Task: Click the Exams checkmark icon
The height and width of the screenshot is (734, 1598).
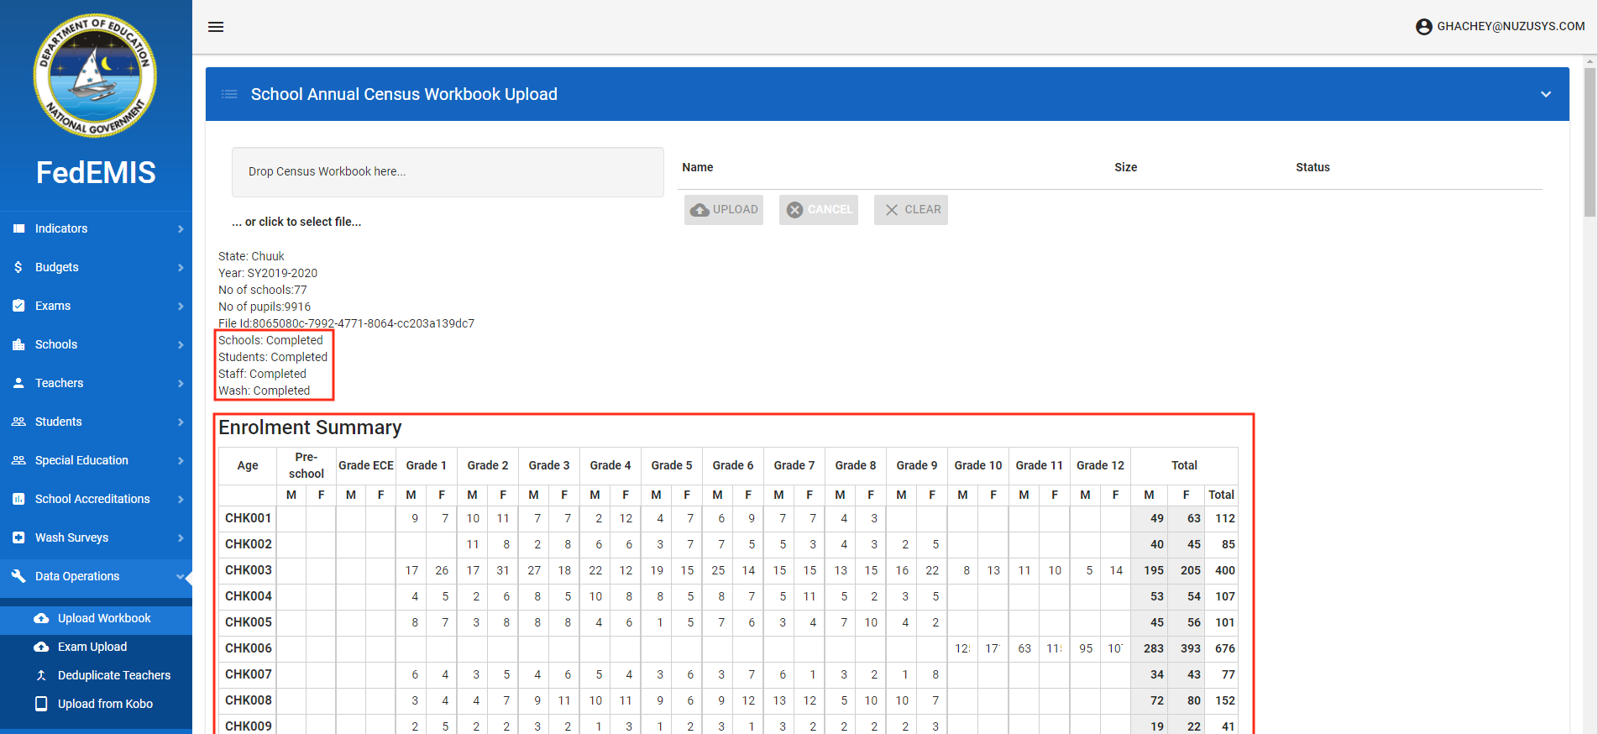Action: click(18, 306)
